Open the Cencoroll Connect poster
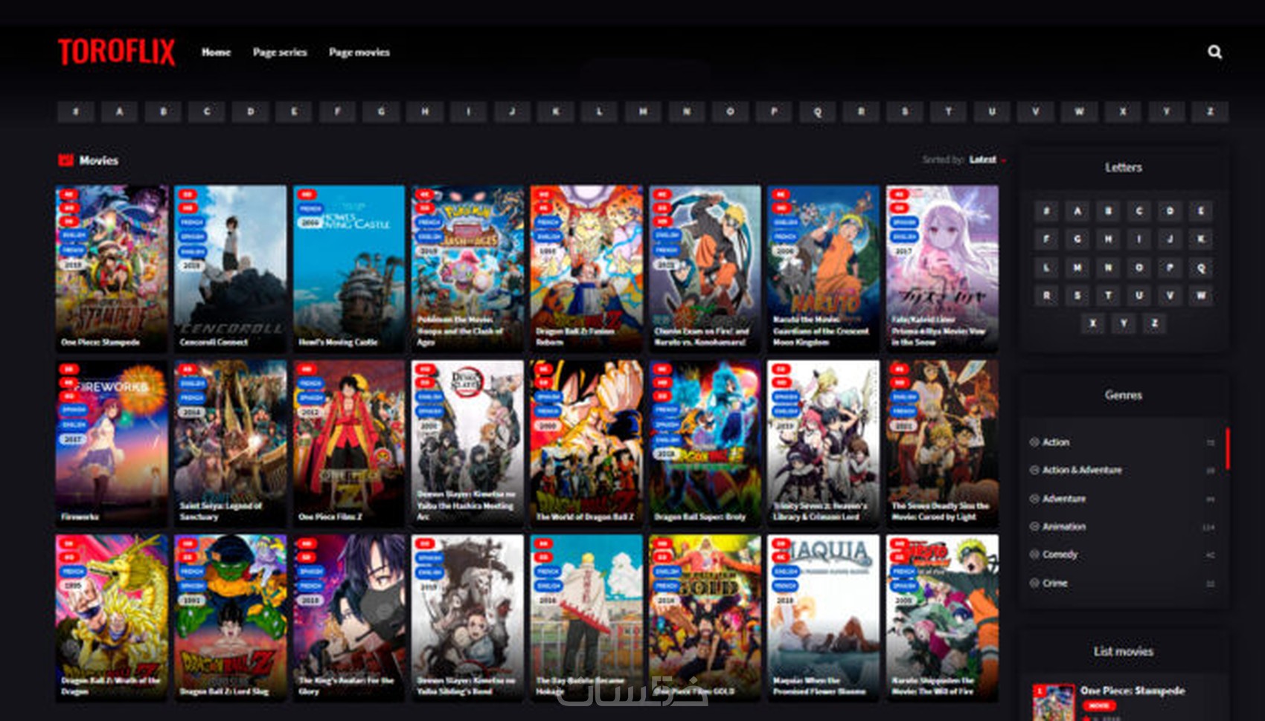Viewport: 1265px width, 721px height. coord(230,269)
